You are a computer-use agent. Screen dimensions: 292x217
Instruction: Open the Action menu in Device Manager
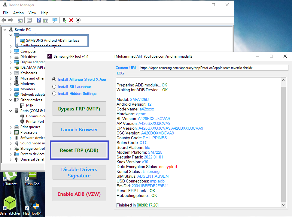(18, 13)
